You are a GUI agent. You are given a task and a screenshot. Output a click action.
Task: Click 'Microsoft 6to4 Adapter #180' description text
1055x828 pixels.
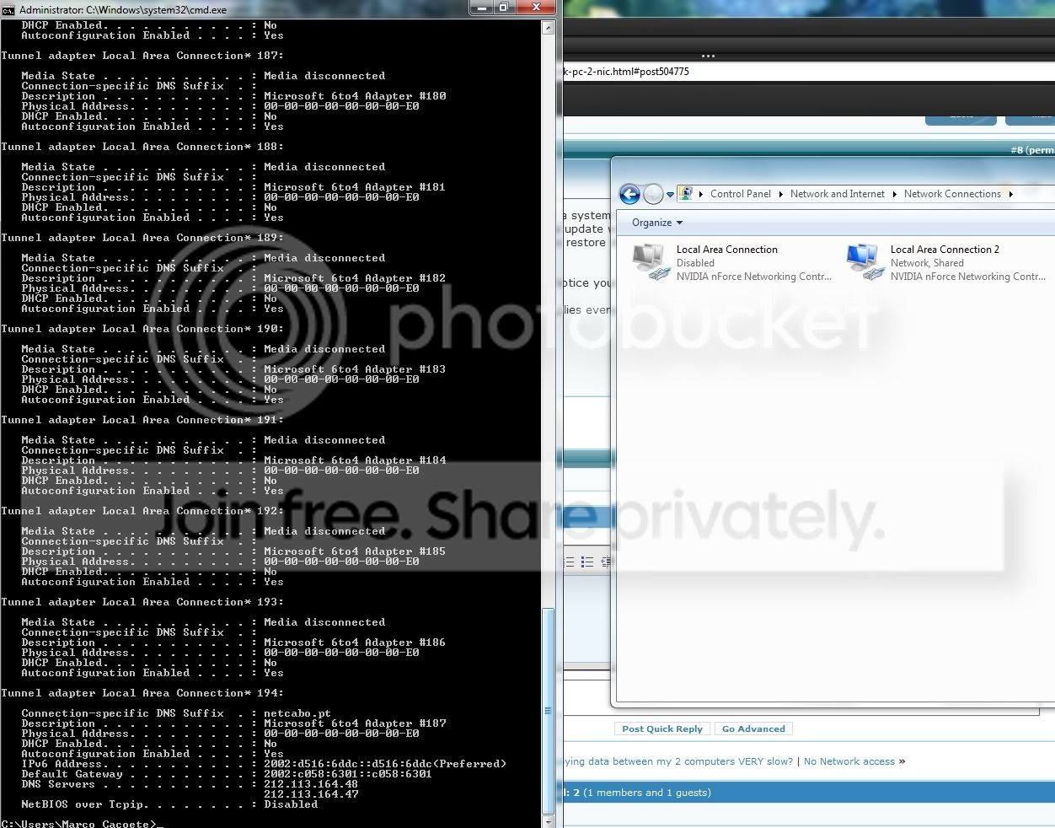click(x=355, y=96)
